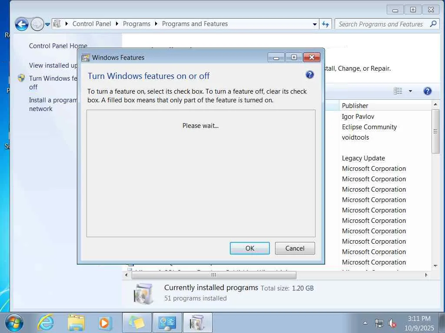Select Control Panel breadcrumb

(x=92, y=24)
